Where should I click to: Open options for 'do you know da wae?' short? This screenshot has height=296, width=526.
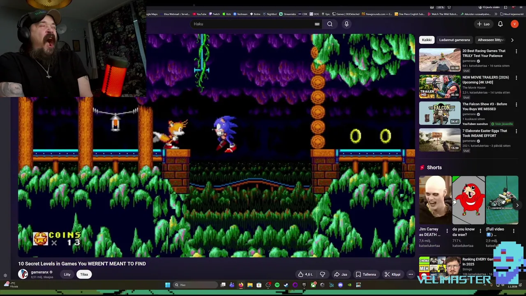(480, 231)
